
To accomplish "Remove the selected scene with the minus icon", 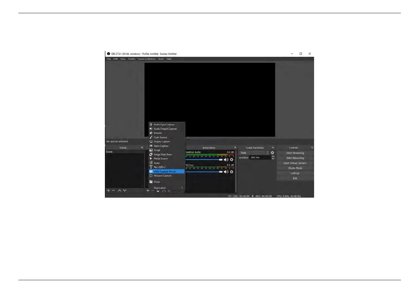I will point(113,191).
